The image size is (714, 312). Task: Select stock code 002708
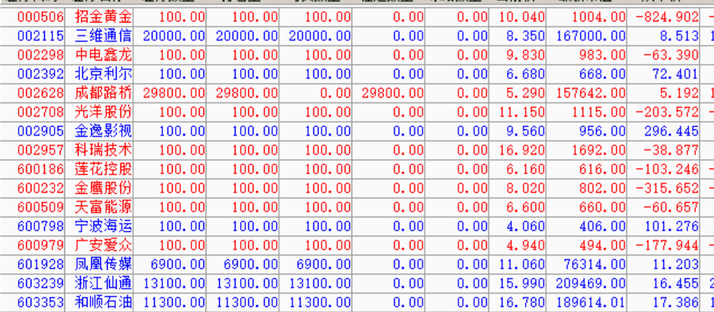pyautogui.click(x=40, y=113)
